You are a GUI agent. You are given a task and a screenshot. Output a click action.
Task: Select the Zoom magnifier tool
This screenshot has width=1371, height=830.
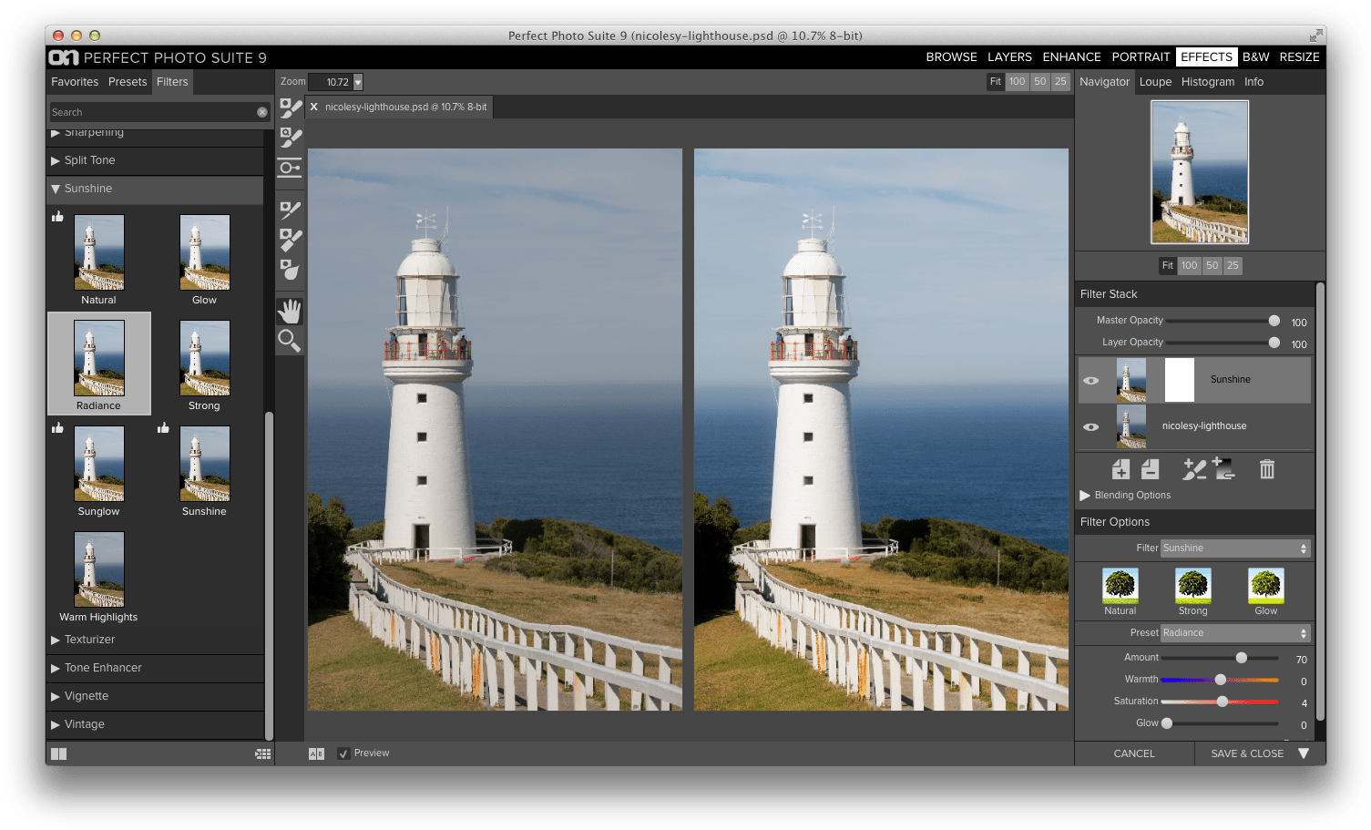point(290,342)
